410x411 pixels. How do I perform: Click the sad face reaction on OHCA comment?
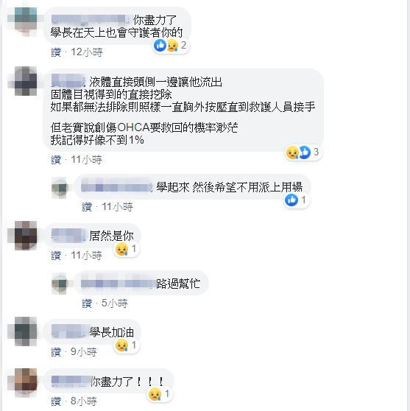coord(292,152)
